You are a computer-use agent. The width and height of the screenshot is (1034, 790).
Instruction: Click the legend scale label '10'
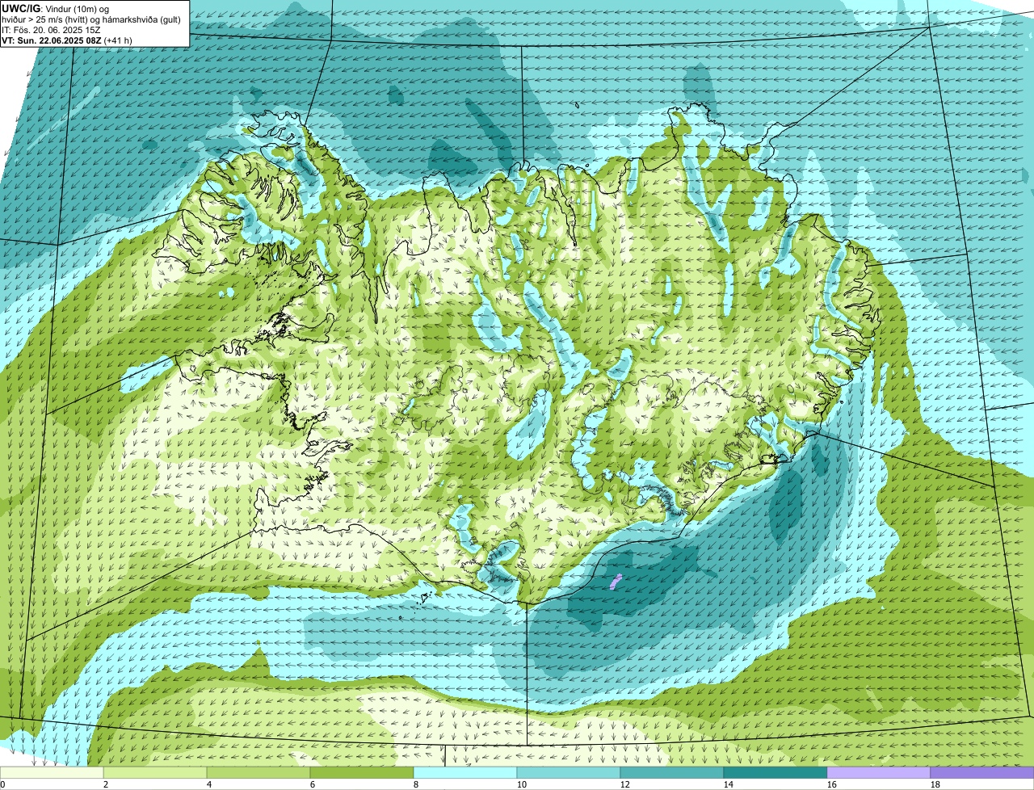tap(522, 784)
